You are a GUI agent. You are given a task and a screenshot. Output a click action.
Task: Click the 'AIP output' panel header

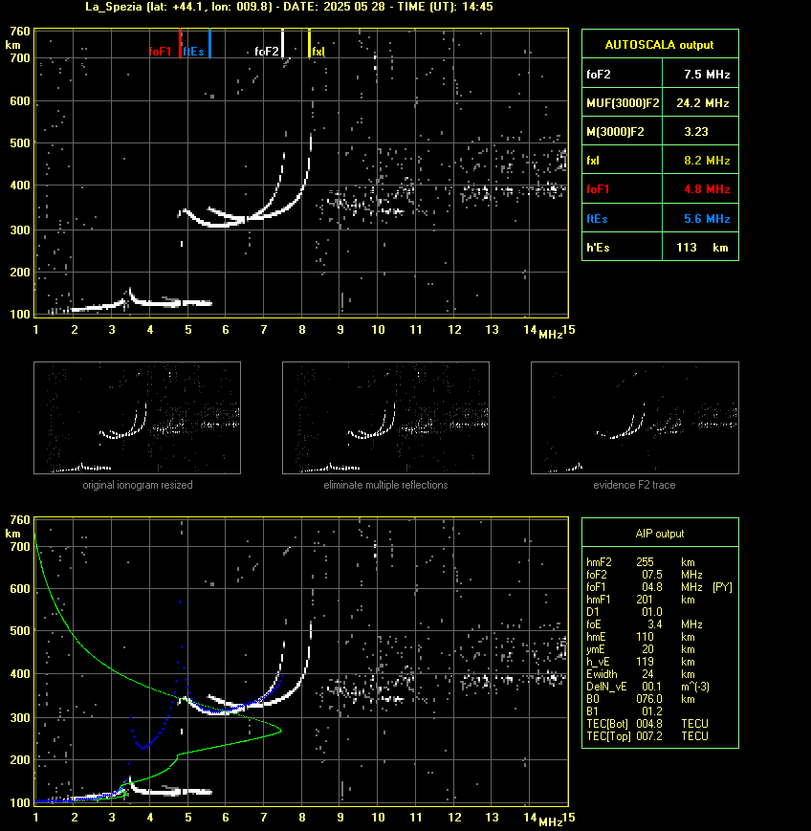660,534
